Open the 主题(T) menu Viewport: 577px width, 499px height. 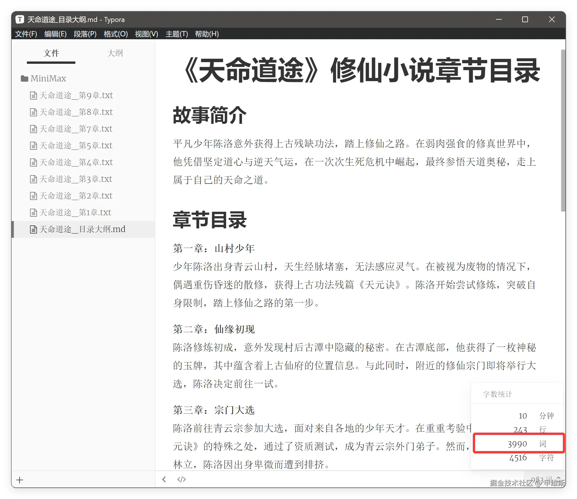(176, 34)
